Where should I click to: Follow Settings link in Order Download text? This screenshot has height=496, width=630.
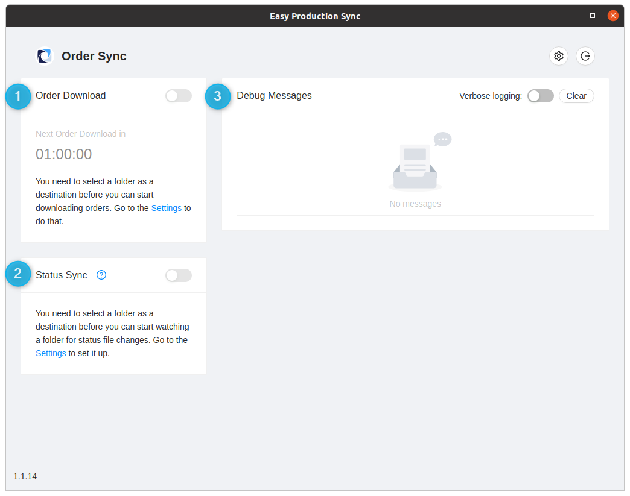click(x=167, y=208)
